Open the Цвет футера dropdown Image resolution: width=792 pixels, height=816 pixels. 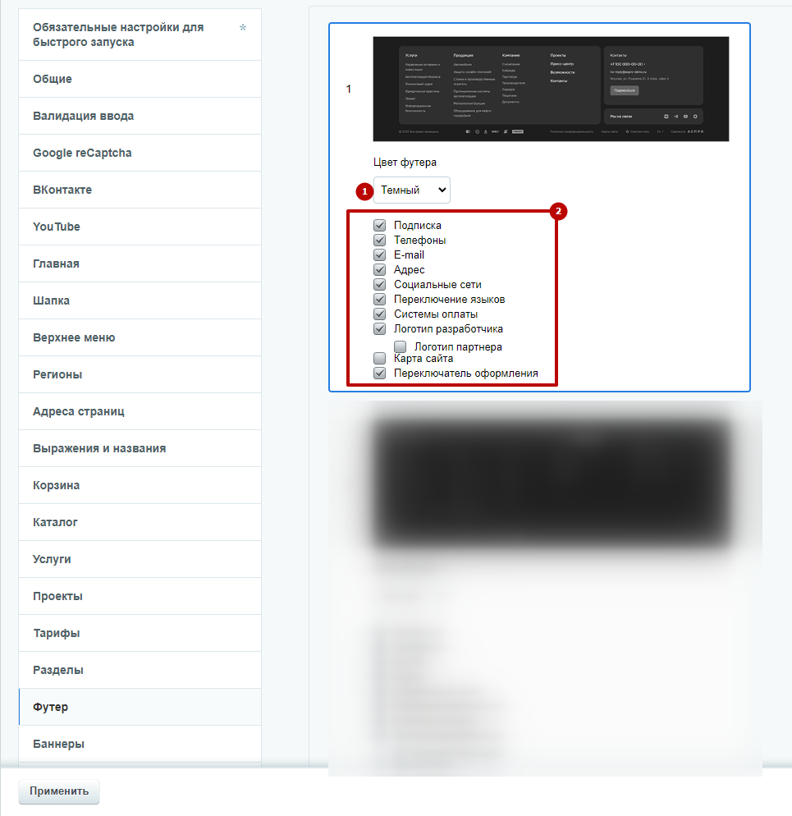(x=412, y=190)
